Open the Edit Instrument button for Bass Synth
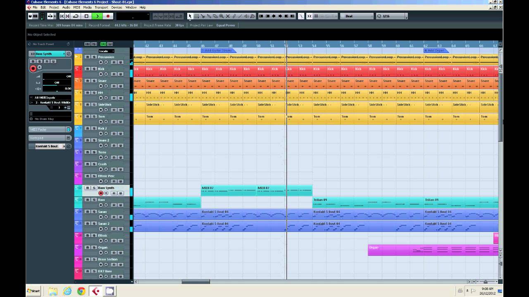This screenshot has height=297, width=529. tap(69, 54)
